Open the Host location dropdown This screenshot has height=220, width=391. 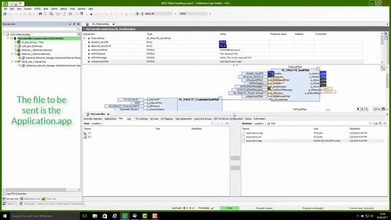[212, 123]
